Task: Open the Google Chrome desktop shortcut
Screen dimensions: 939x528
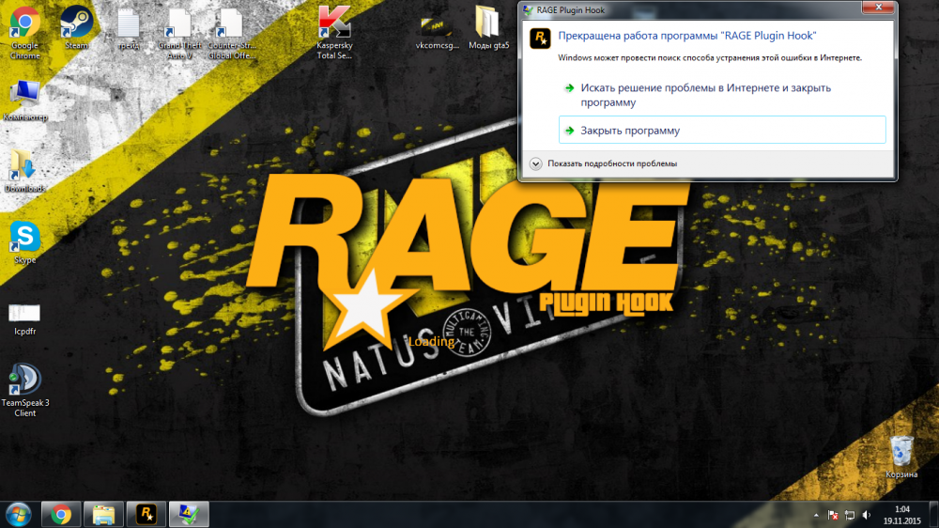Action: [x=24, y=33]
